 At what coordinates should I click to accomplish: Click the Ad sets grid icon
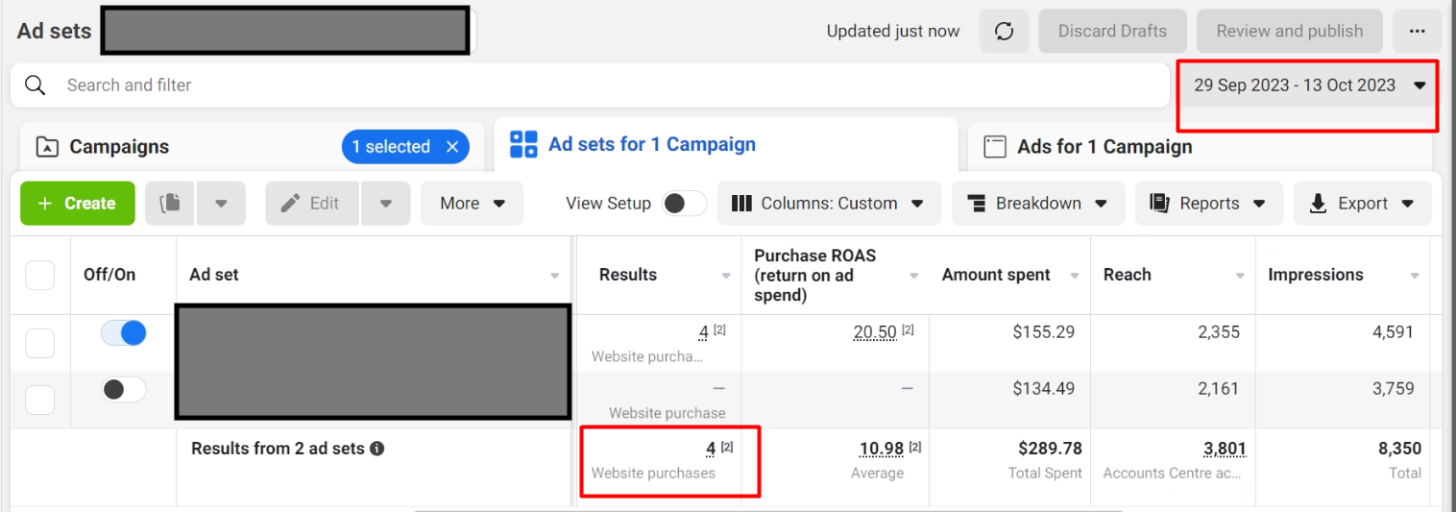click(523, 145)
